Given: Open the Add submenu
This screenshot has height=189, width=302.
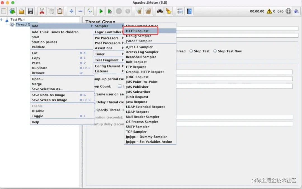Looking at the screenshot, I should pyautogui.click(x=62, y=26).
